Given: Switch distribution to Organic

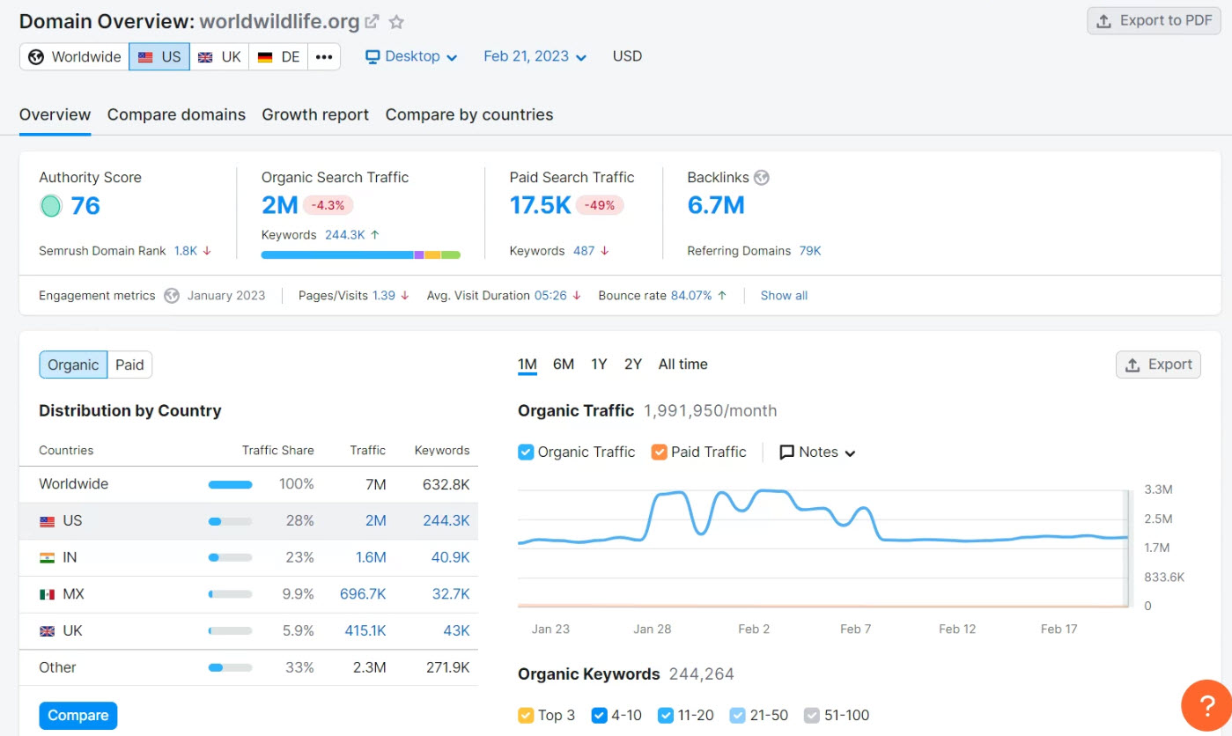Looking at the screenshot, I should pyautogui.click(x=73, y=364).
